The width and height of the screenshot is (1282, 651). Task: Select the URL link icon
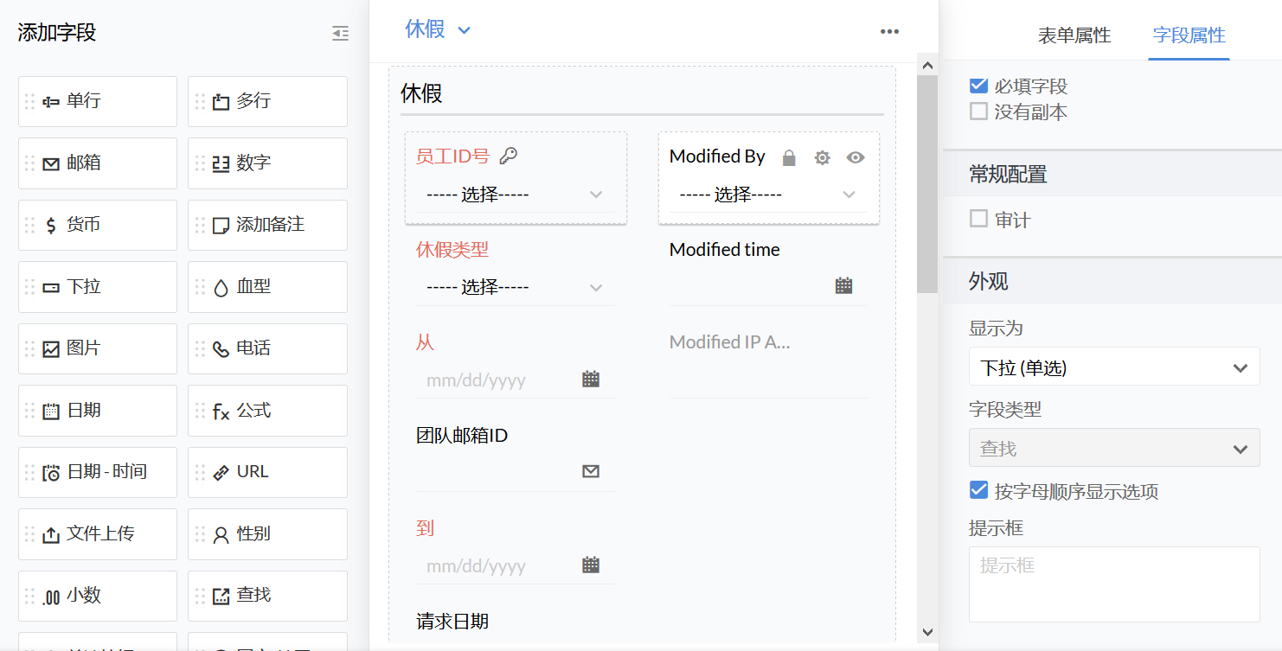click(x=221, y=473)
